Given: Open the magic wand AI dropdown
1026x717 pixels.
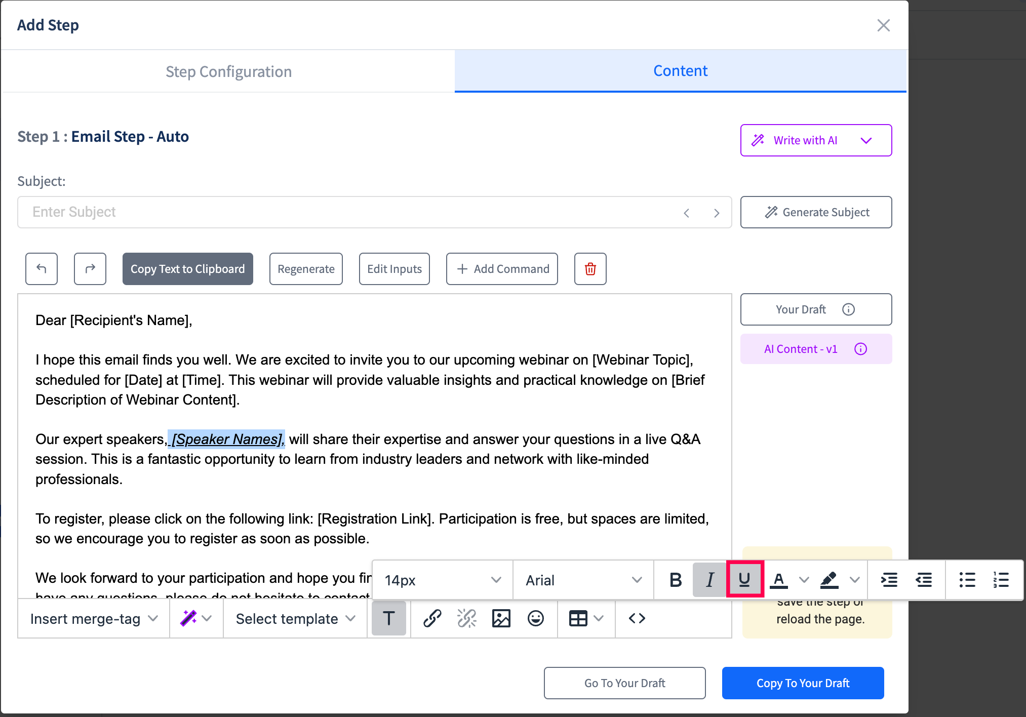Looking at the screenshot, I should tap(196, 618).
